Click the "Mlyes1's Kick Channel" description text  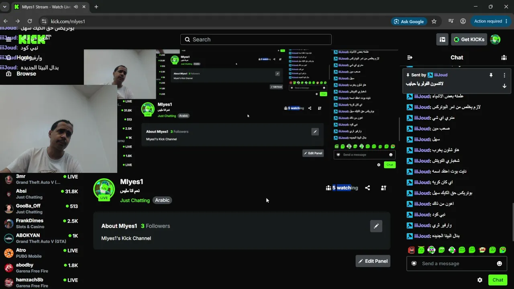tap(126, 238)
